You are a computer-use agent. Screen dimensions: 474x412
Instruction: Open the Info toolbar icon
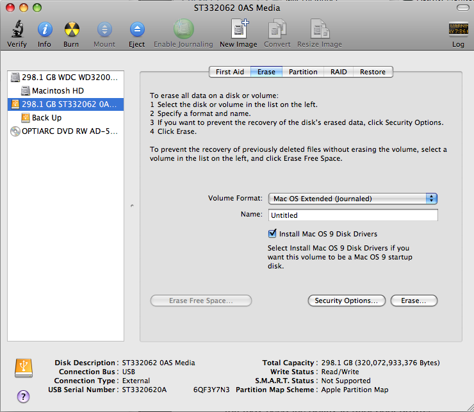coord(45,29)
